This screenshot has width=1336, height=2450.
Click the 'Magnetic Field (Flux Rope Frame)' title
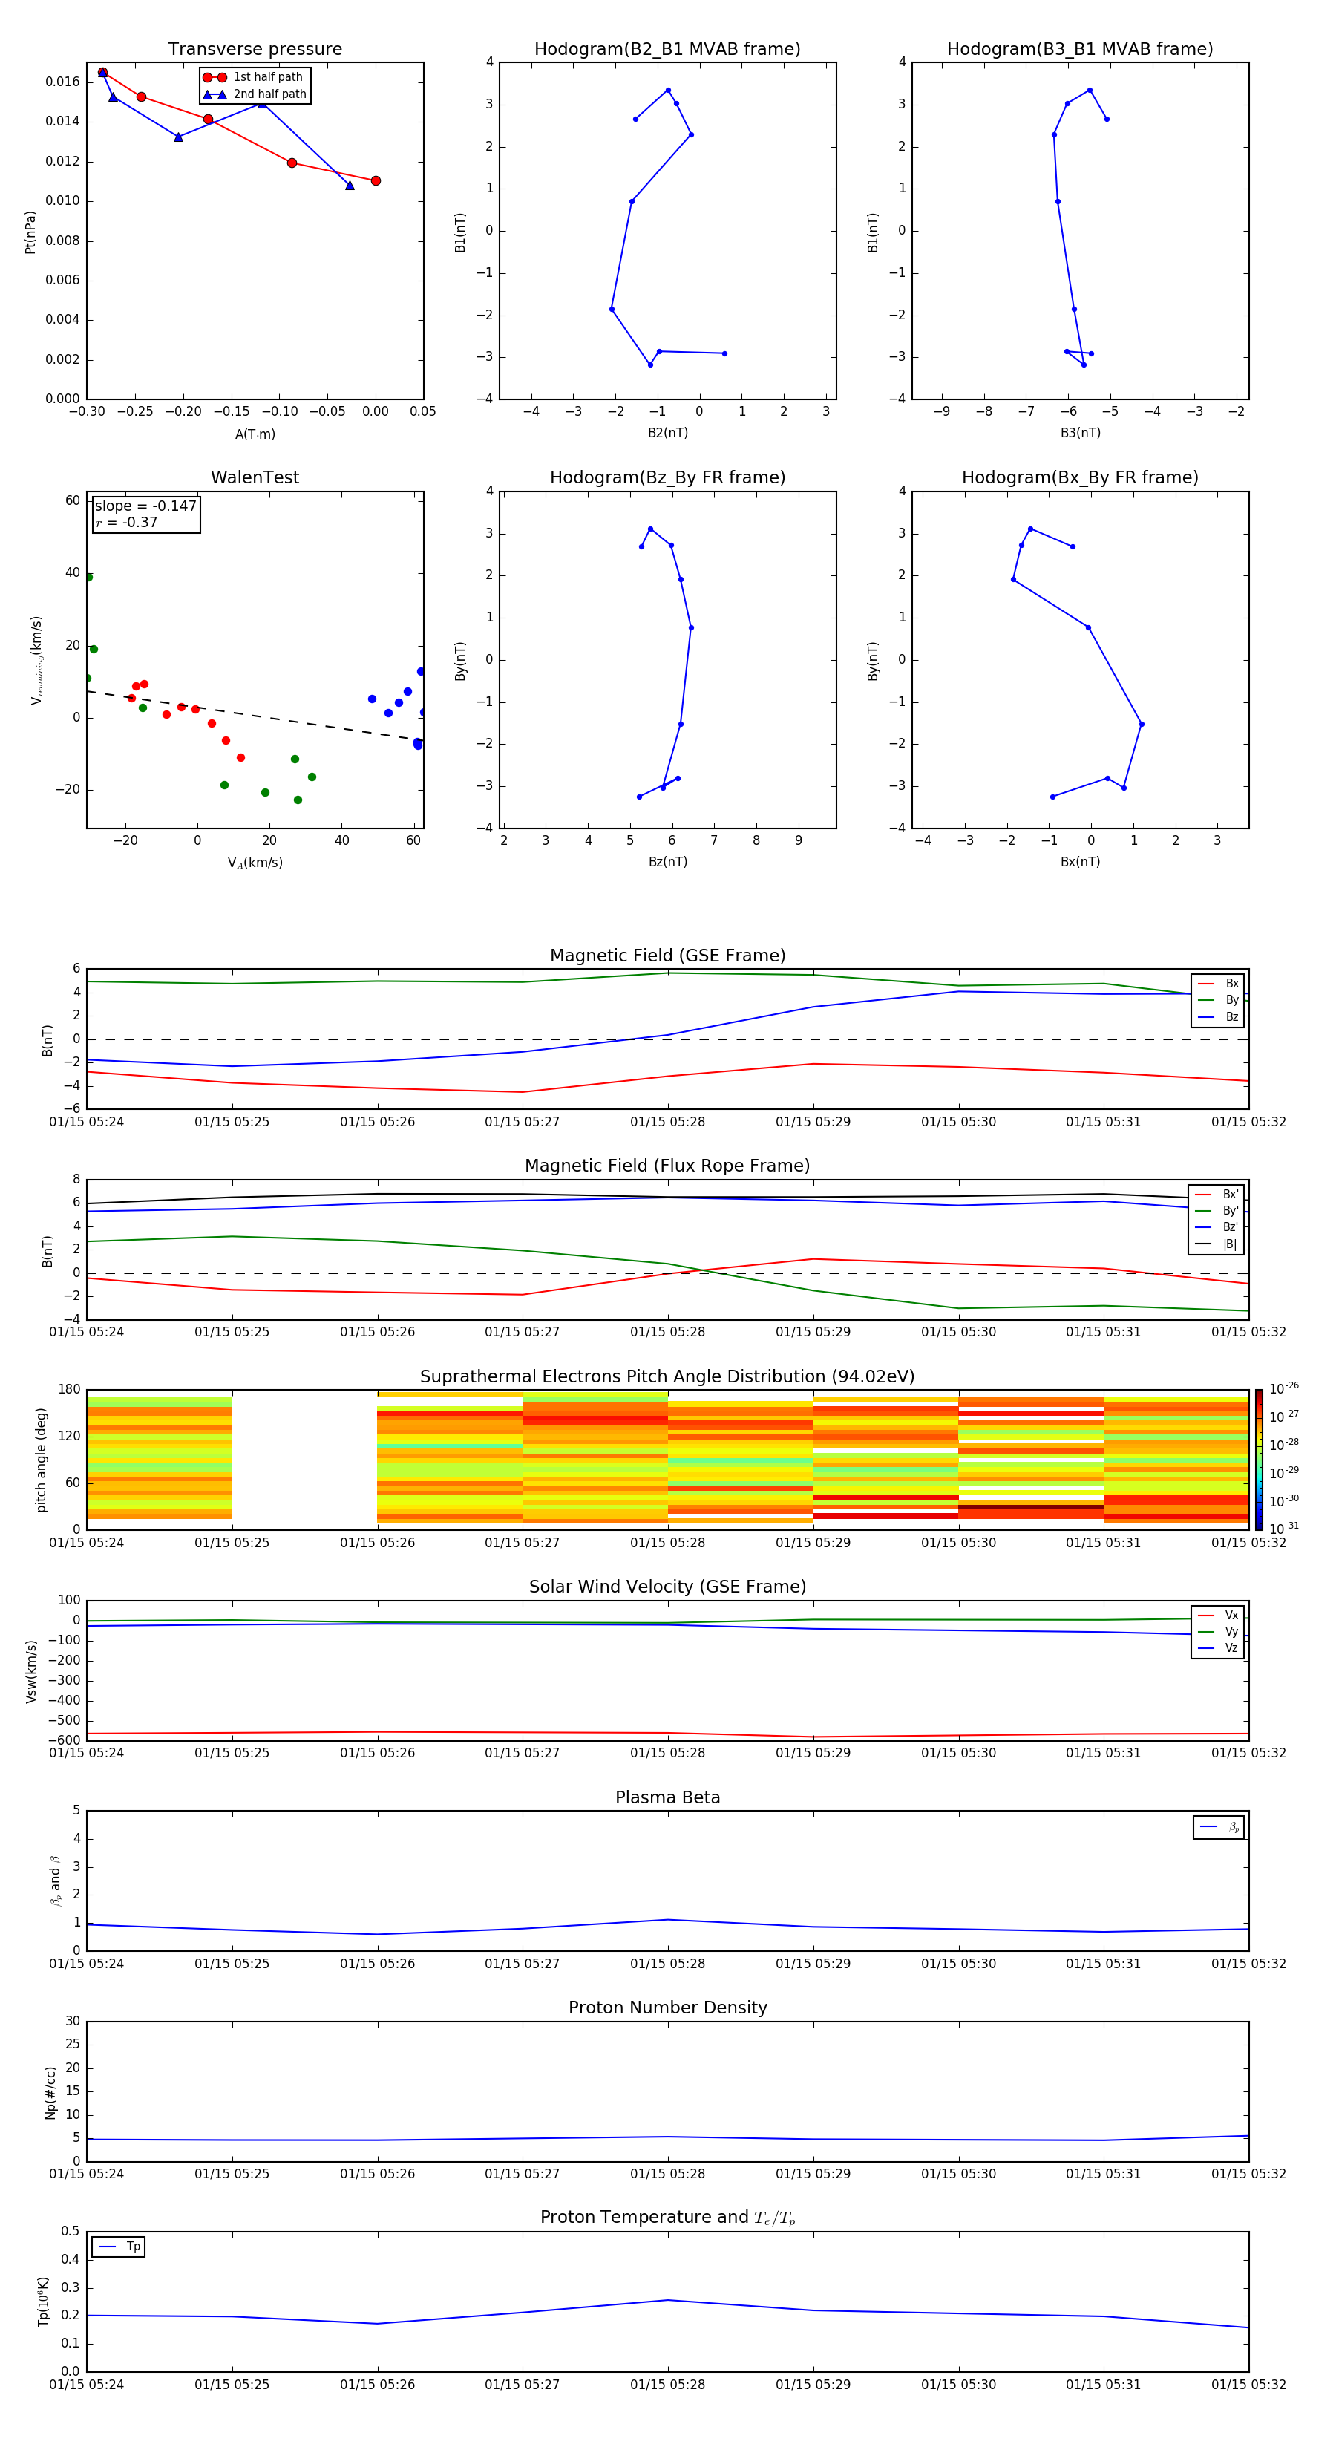pyautogui.click(x=667, y=1166)
